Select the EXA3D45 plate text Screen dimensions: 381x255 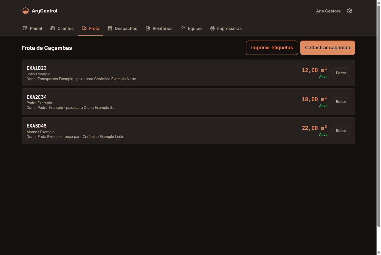pyautogui.click(x=37, y=126)
